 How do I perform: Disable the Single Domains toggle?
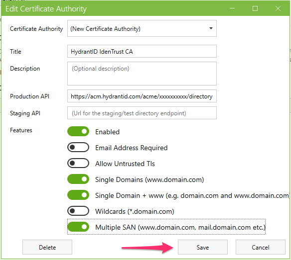click(x=78, y=179)
